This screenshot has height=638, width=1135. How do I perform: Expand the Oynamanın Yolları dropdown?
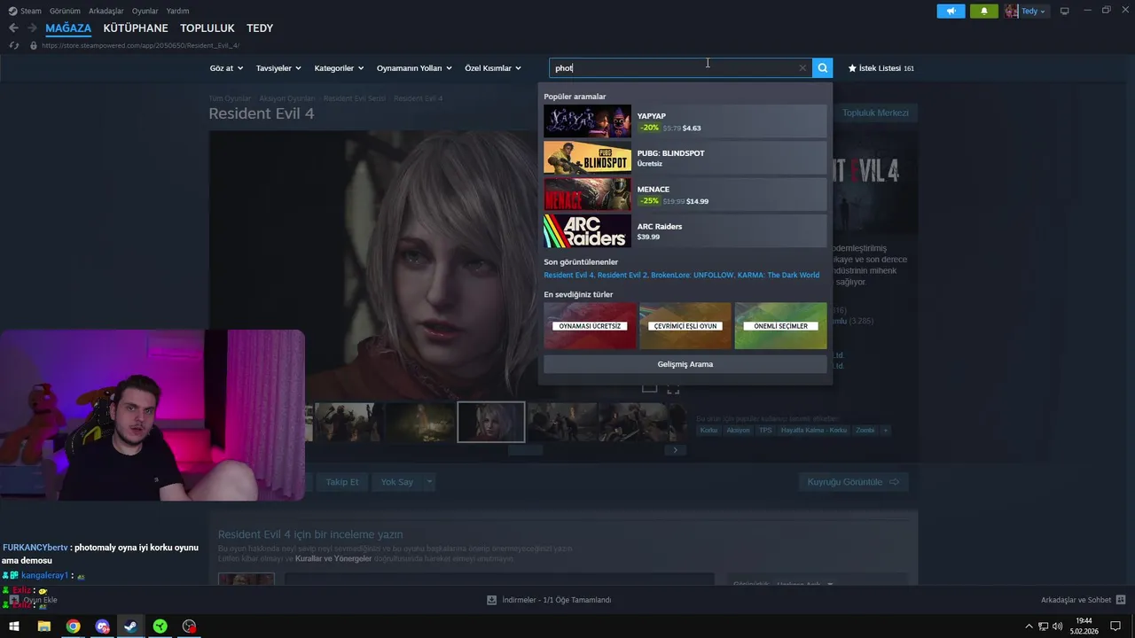coord(414,68)
